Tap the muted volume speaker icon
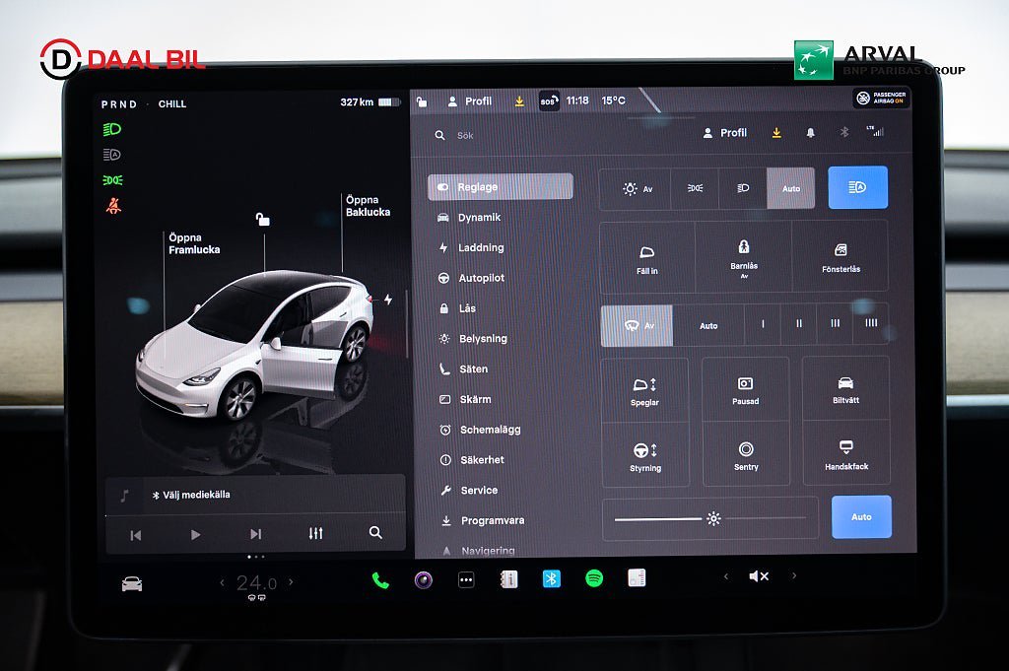This screenshot has width=1009, height=671. pyautogui.click(x=759, y=576)
